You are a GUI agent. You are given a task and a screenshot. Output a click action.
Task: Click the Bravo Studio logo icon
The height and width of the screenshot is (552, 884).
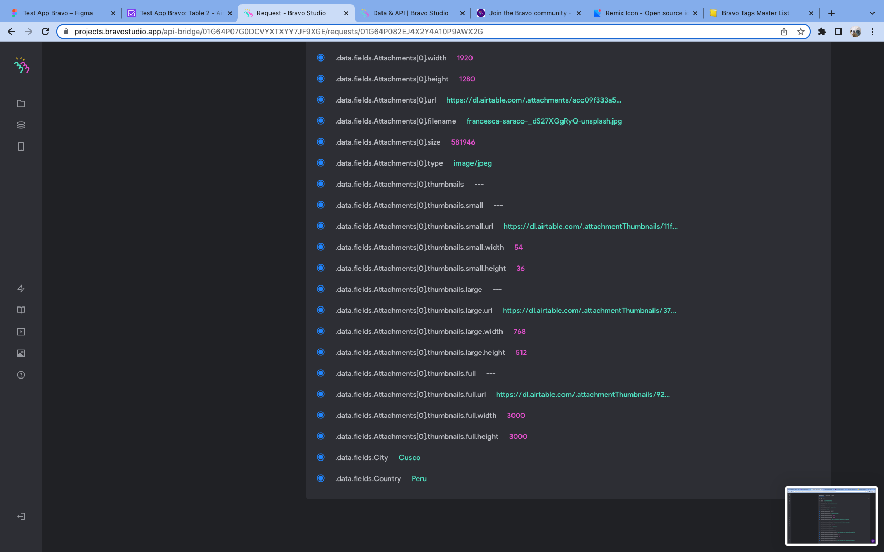[22, 65]
